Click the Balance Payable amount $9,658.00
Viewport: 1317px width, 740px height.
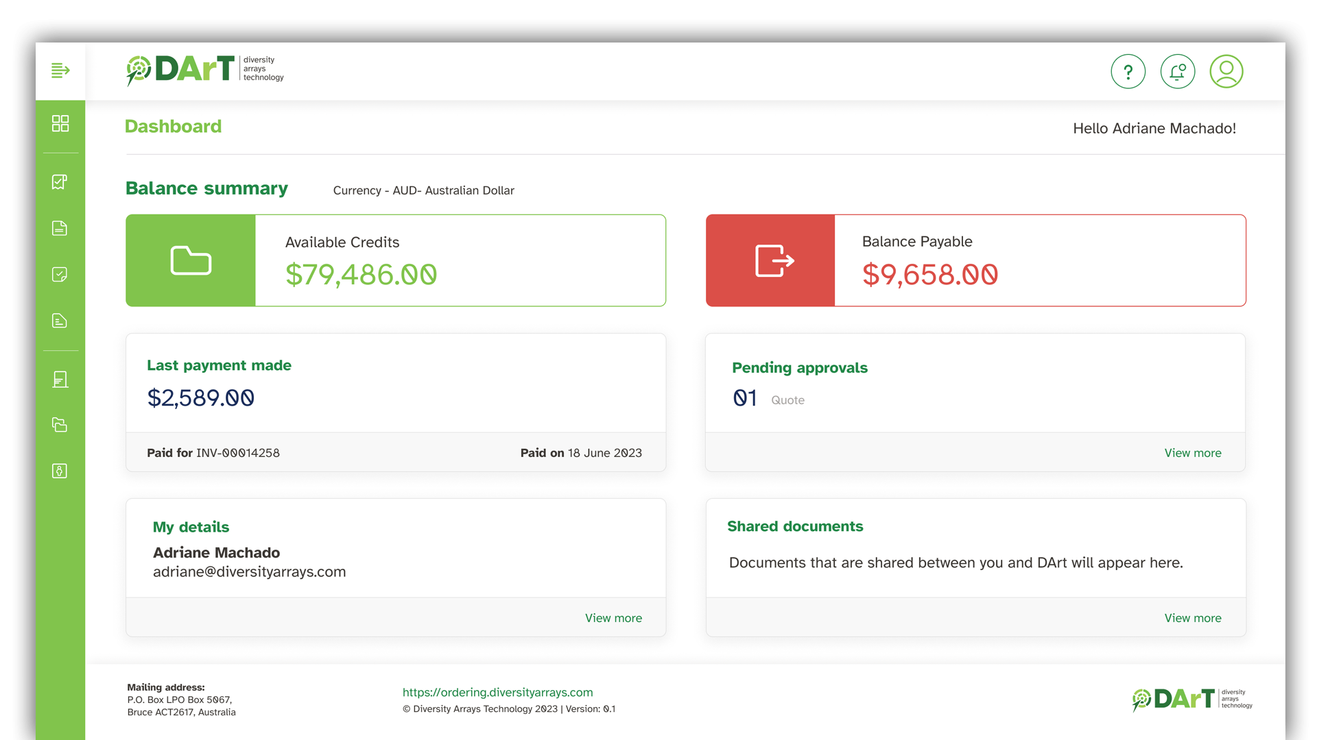930,275
